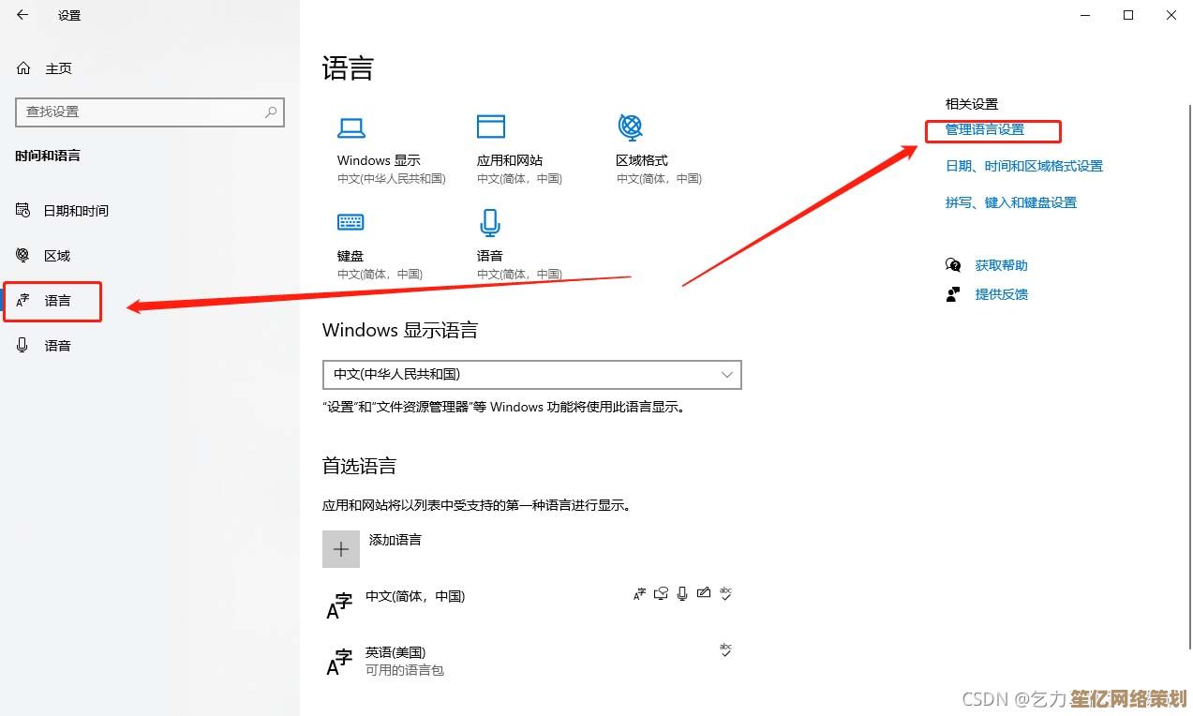Select 语言 in the left sidebar
This screenshot has width=1193, height=716.
point(57,301)
